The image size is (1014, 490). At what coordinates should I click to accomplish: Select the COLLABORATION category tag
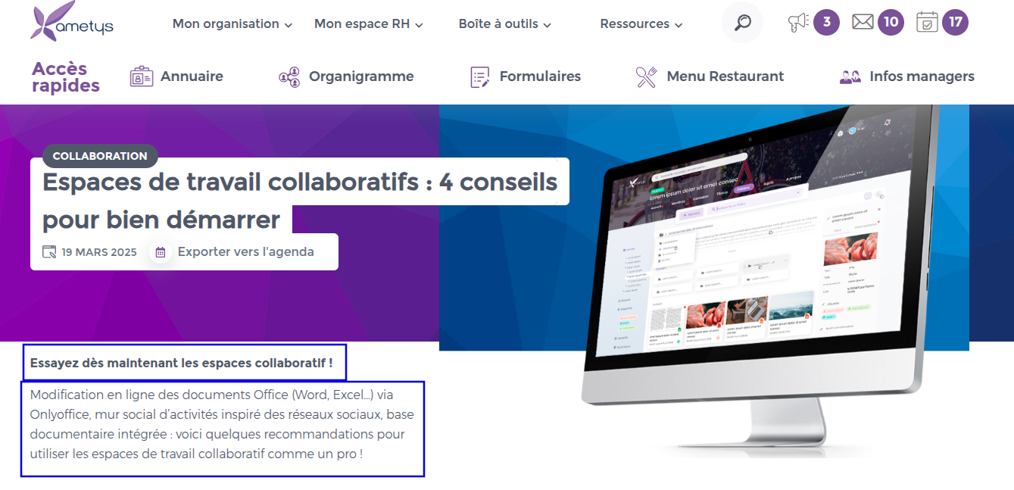(100, 156)
